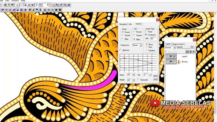
Task: Toggle visibility eye of Burung layer
Action: 171,62
